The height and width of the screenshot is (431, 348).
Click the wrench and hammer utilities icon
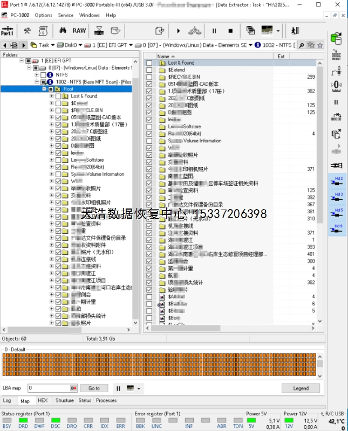tap(27, 31)
